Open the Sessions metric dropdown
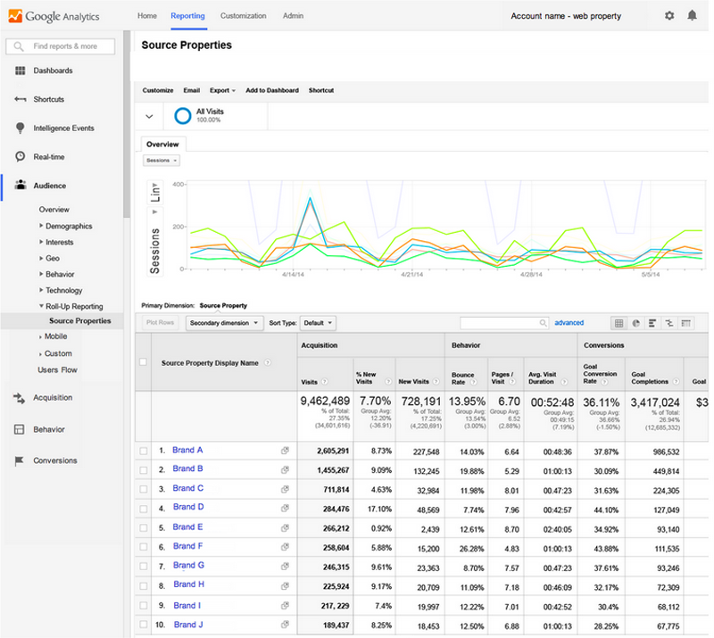714x638 pixels. pos(162,161)
